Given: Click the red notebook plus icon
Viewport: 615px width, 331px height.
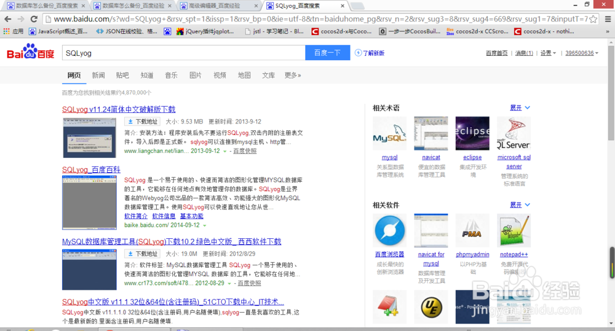Looking at the screenshot, I should tap(389, 306).
